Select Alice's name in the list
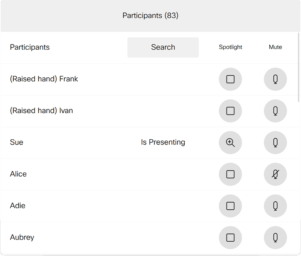Viewport: 301px width, 256px height. (x=18, y=174)
